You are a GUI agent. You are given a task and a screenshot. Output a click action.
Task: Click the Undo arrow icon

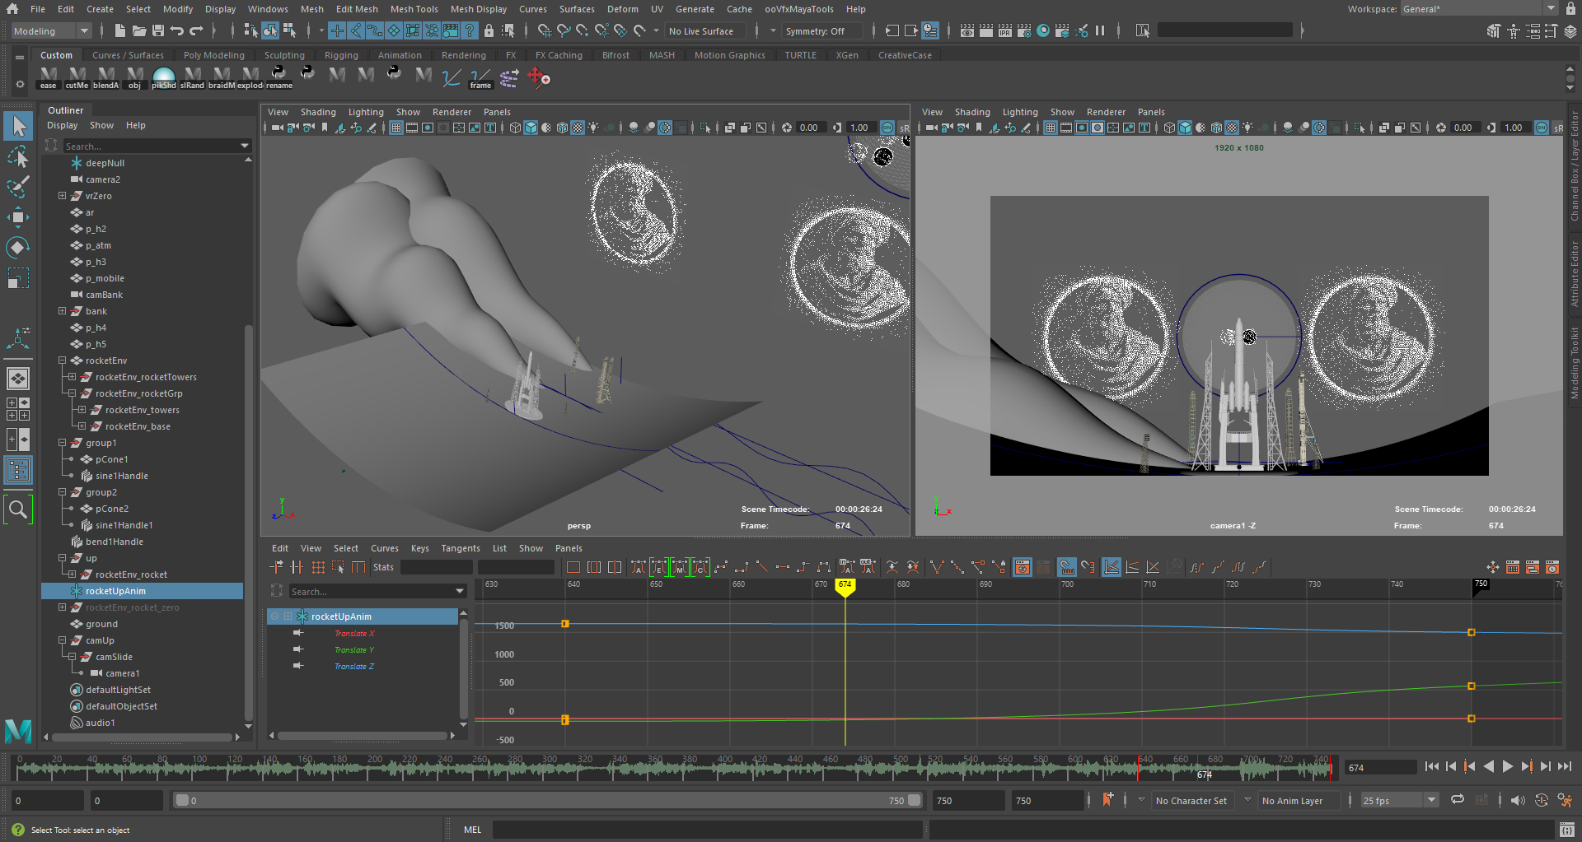177,31
